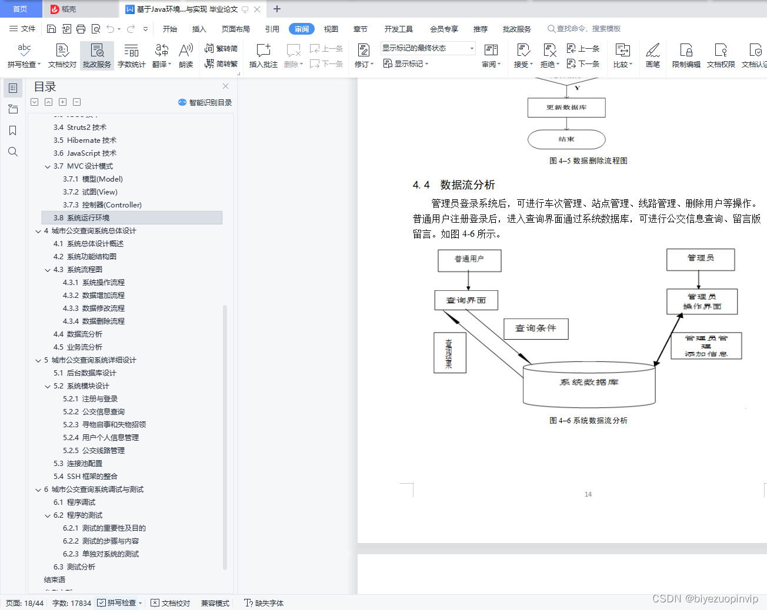Switch to the 页面布局 ribbon tab

[235, 29]
